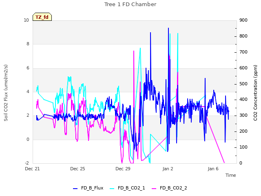Select the Jan 6 x-axis label

(213, 169)
